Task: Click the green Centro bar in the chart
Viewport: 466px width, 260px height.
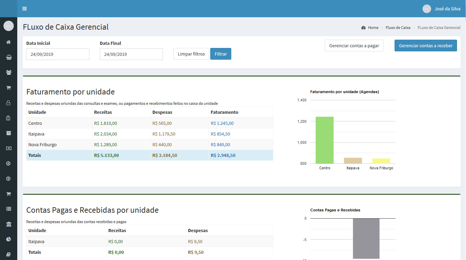Action: click(x=324, y=140)
